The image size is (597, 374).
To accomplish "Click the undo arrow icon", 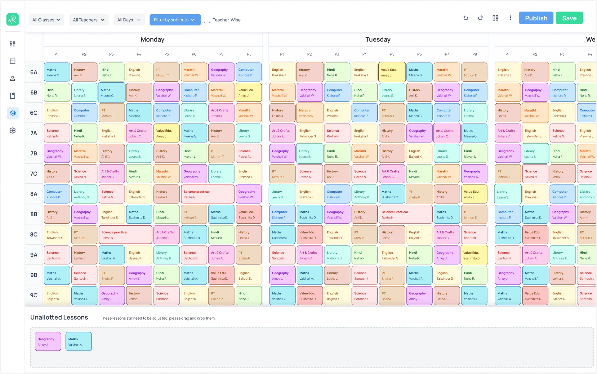I will click(x=466, y=18).
